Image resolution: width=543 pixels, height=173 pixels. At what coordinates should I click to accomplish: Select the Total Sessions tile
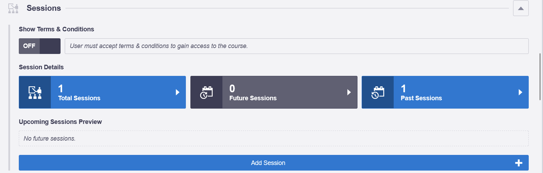[102, 92]
